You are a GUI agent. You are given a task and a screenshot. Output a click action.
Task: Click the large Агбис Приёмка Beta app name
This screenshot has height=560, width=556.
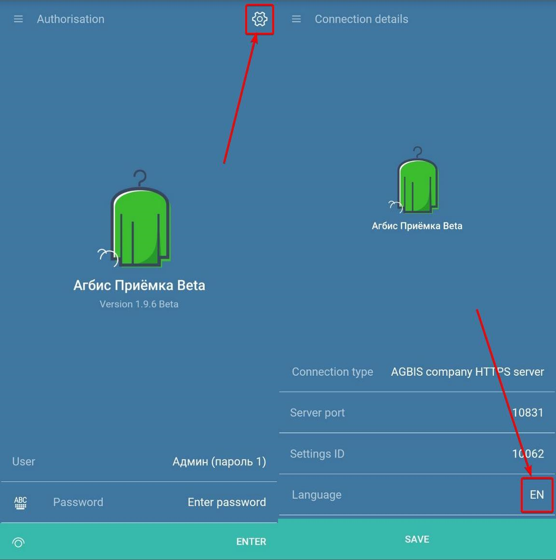click(x=139, y=286)
